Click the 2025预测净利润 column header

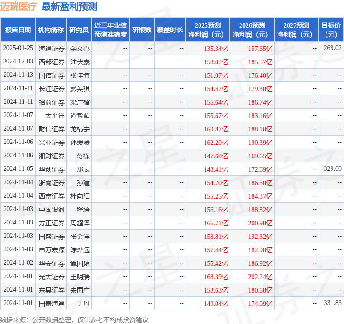(208, 30)
